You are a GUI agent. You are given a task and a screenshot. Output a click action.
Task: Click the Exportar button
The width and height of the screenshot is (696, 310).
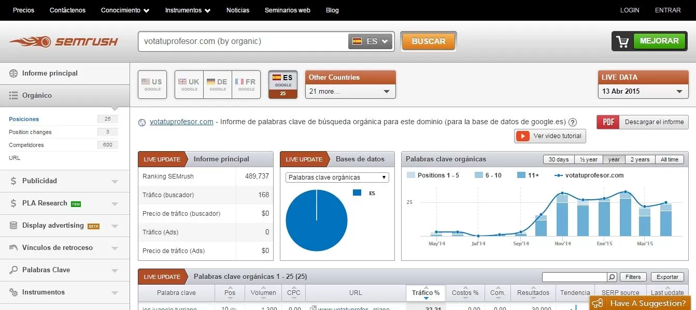[x=667, y=277]
